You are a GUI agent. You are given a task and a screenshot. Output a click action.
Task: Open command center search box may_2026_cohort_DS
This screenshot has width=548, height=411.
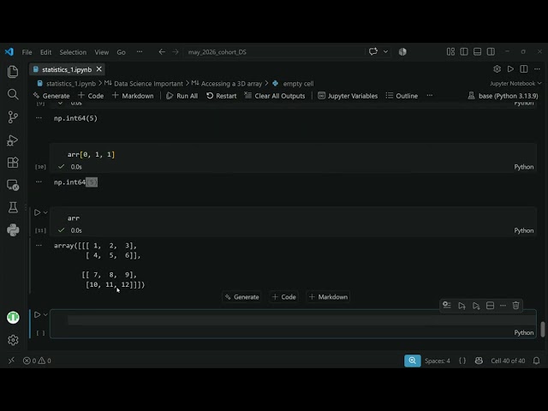[x=274, y=51]
